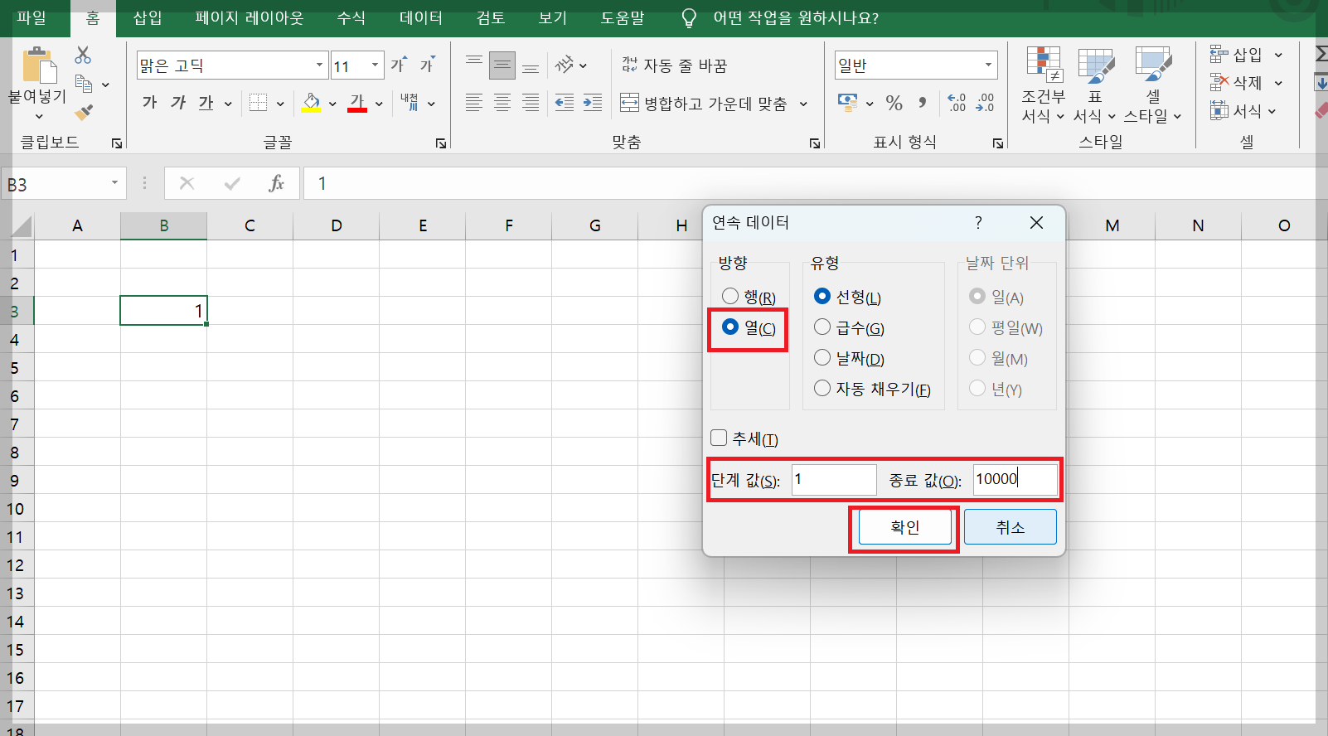Increase indent icon
Image resolution: width=1328 pixels, height=736 pixels.
(593, 103)
